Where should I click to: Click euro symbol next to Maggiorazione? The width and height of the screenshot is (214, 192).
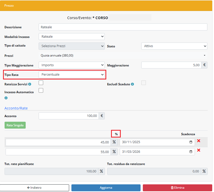tap(205, 65)
